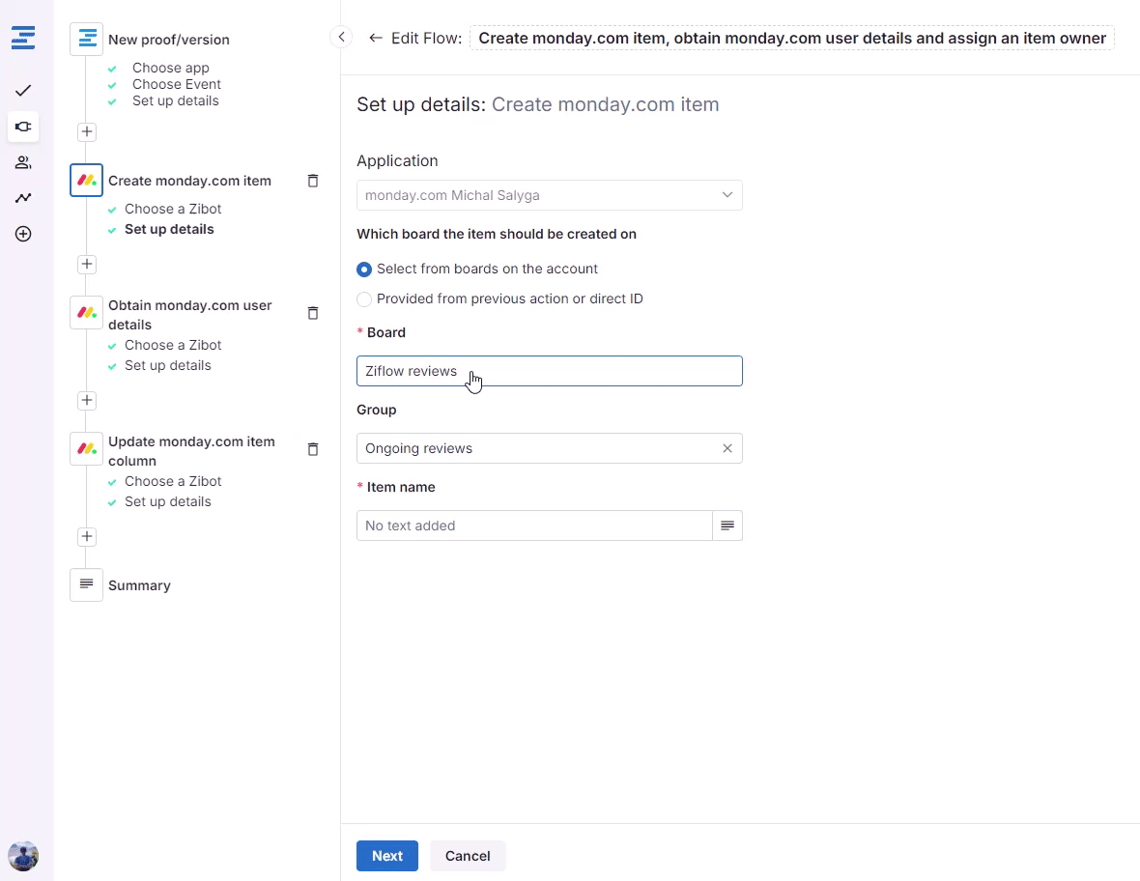Collapse the flow steps side panel
This screenshot has height=881, width=1140.
[x=341, y=37]
